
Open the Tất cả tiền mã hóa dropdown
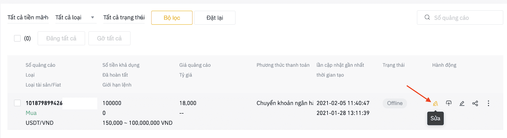(x=28, y=17)
